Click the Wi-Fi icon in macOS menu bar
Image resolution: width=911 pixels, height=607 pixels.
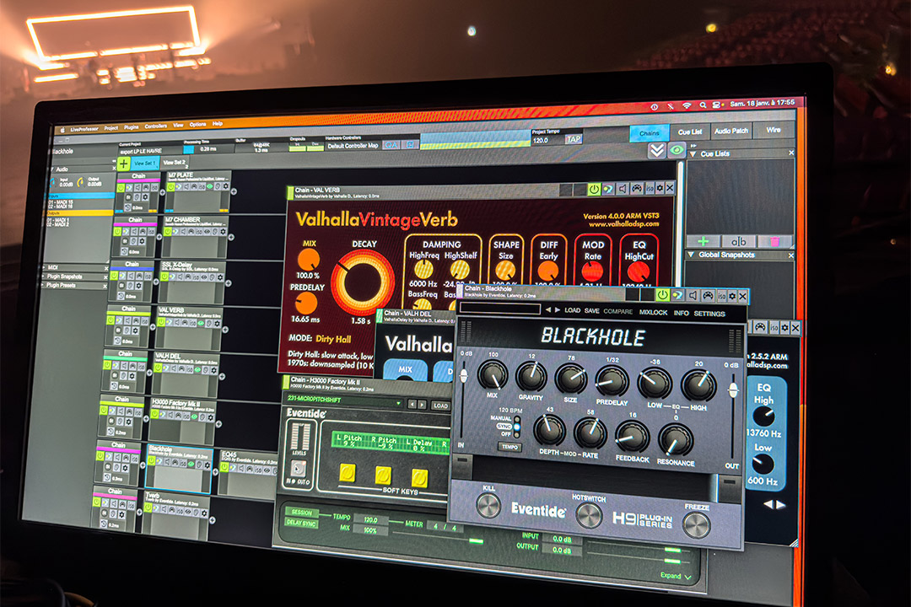687,105
